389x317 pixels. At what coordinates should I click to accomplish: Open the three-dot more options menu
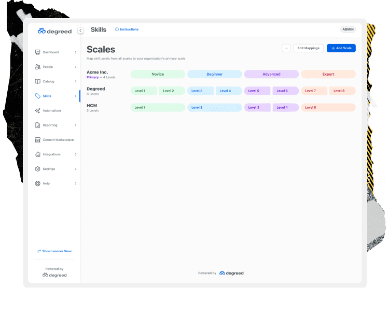click(286, 48)
